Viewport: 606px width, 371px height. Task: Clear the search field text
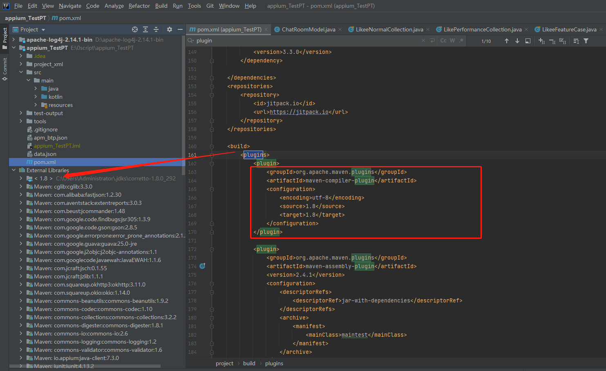pos(423,40)
